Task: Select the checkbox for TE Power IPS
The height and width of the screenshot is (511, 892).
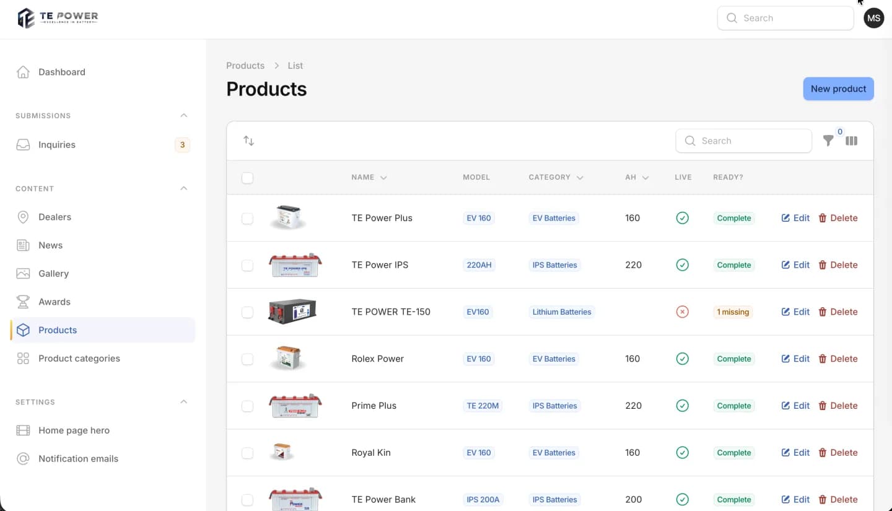Action: click(247, 265)
